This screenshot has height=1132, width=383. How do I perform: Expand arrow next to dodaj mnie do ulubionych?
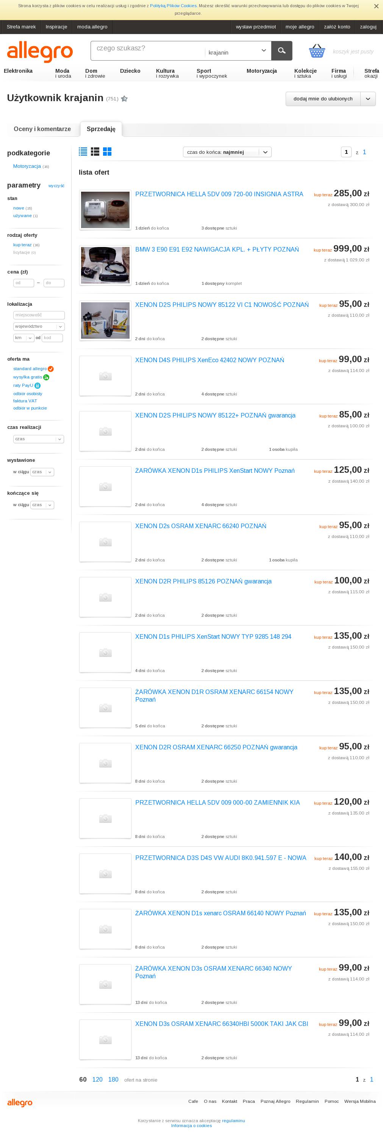click(x=368, y=99)
